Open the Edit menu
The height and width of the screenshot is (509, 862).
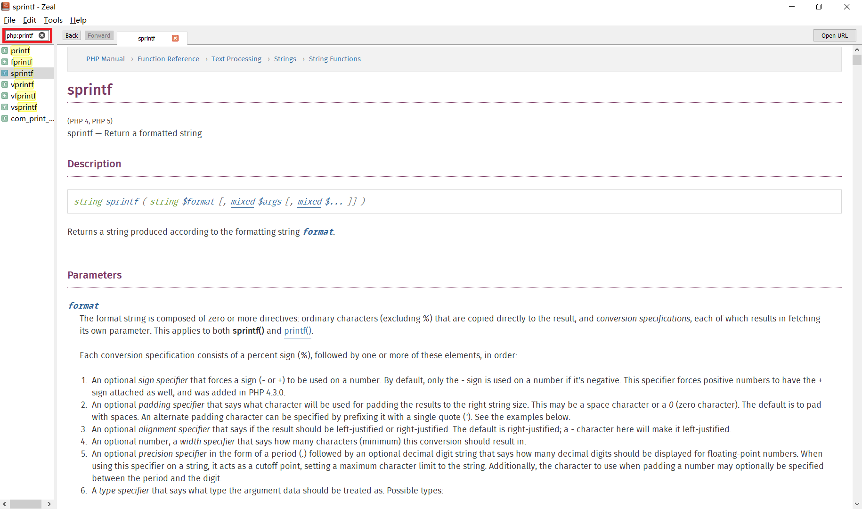(x=29, y=20)
